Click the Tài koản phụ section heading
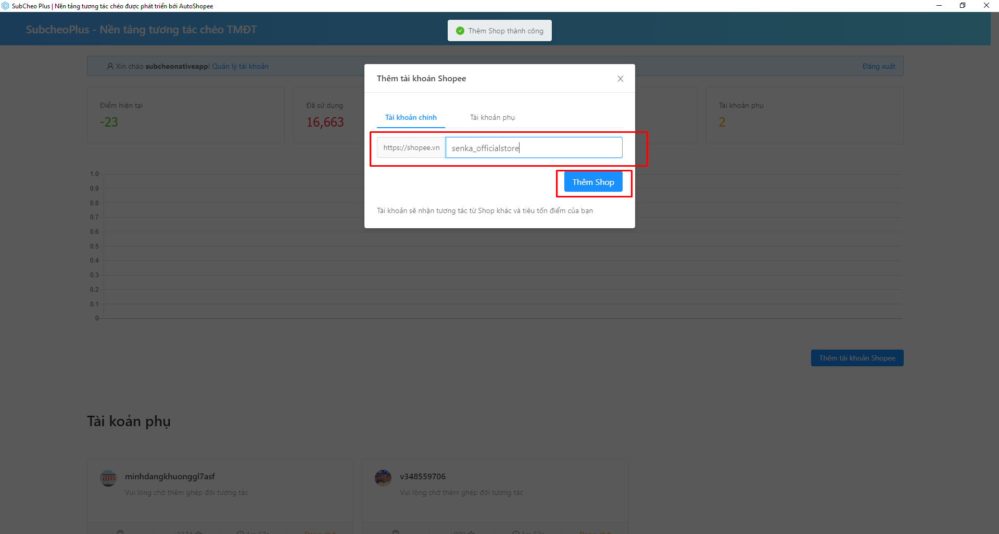 point(129,421)
